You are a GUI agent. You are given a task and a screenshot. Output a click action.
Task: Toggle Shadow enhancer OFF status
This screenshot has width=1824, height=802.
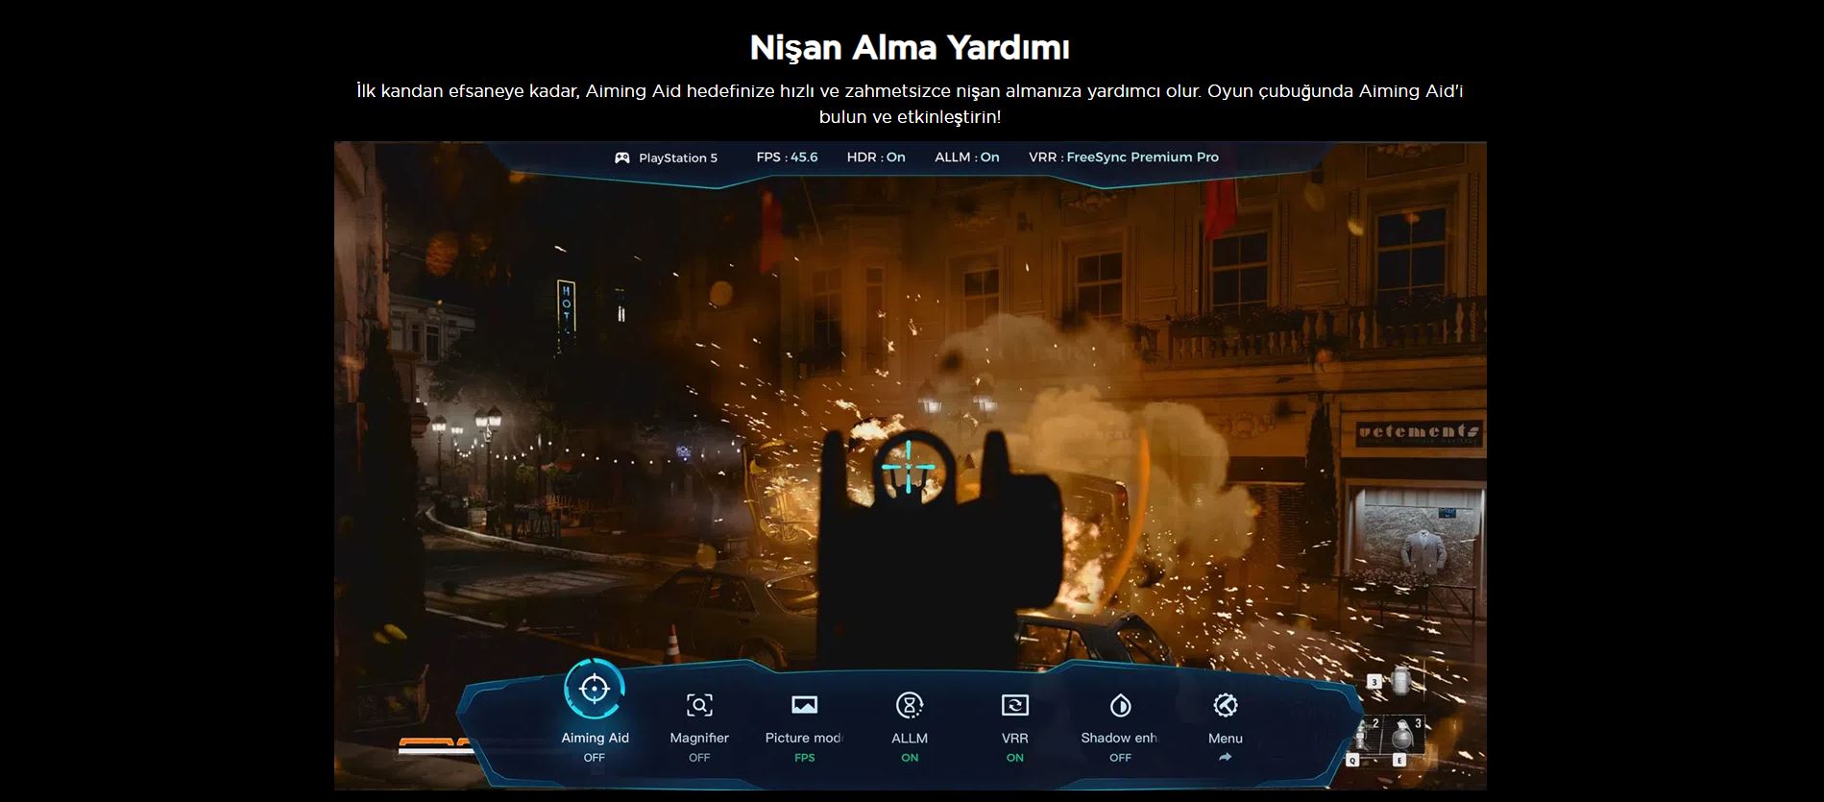click(1120, 758)
